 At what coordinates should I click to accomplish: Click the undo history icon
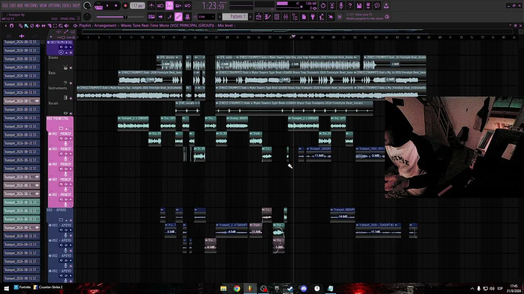pyautogui.click(x=323, y=6)
